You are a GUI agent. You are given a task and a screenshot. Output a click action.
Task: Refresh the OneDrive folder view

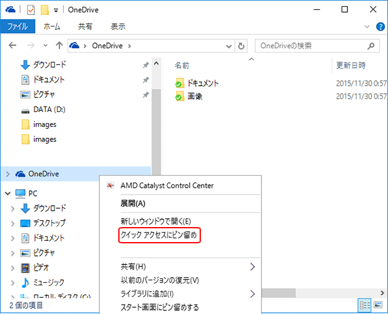point(241,46)
